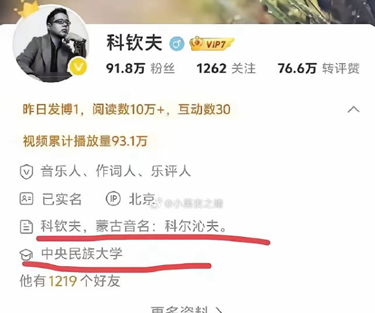Open the profile avatar photo
Image resolution: width=375 pixels, height=313 pixels.
[51, 44]
